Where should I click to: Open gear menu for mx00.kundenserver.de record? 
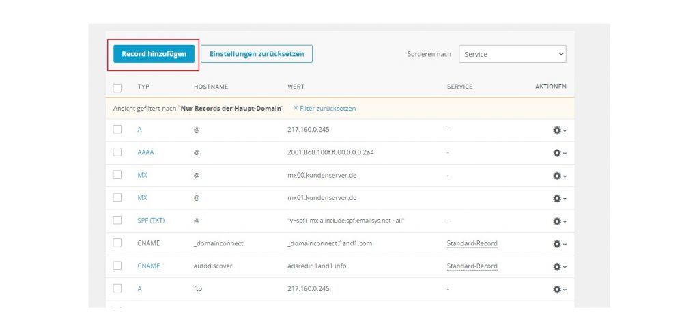point(559,176)
